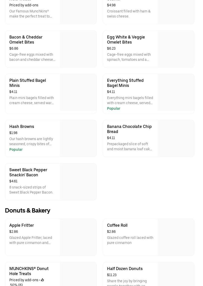Click the Apple Fritter photo placeholder

[78, 237]
